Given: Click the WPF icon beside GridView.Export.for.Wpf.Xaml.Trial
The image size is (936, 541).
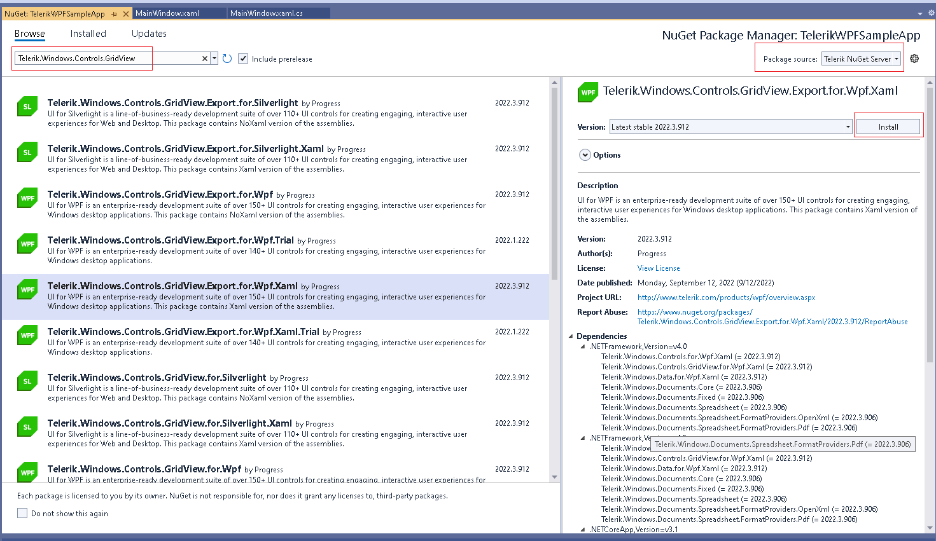Looking at the screenshot, I should pos(27,335).
